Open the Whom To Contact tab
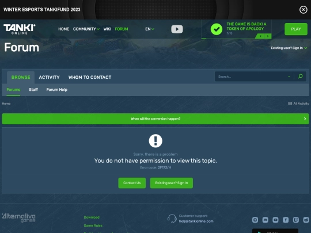 (x=90, y=77)
